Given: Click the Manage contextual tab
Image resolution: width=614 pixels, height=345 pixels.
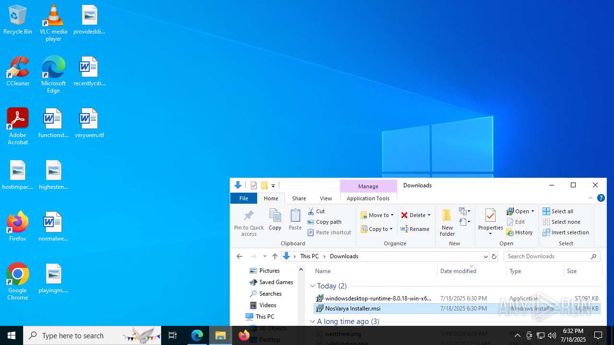Looking at the screenshot, I should 368,186.
